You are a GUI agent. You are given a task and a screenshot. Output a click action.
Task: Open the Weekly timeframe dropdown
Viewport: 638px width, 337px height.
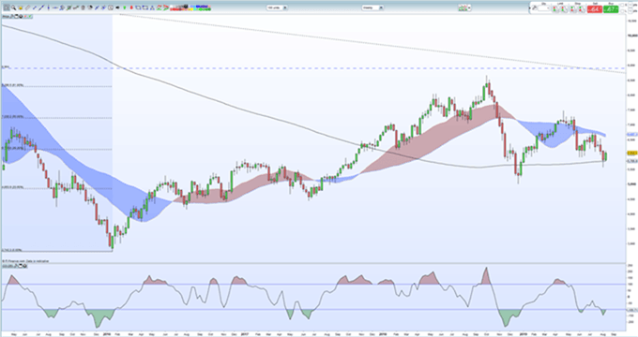coord(372,7)
